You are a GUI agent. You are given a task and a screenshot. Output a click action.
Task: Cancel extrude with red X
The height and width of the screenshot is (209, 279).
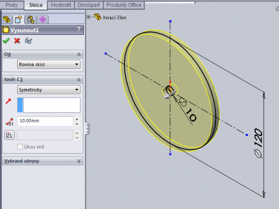click(x=17, y=41)
